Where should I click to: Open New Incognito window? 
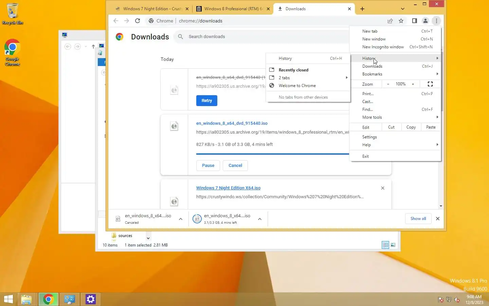tap(395, 47)
